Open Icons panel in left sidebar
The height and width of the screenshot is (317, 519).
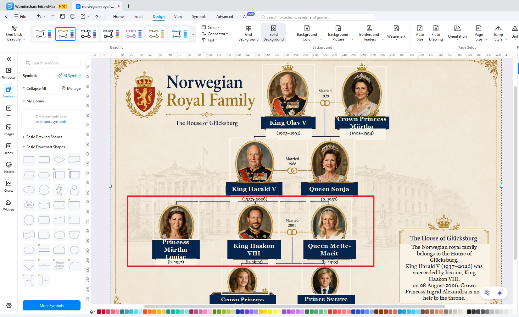pyautogui.click(x=8, y=148)
